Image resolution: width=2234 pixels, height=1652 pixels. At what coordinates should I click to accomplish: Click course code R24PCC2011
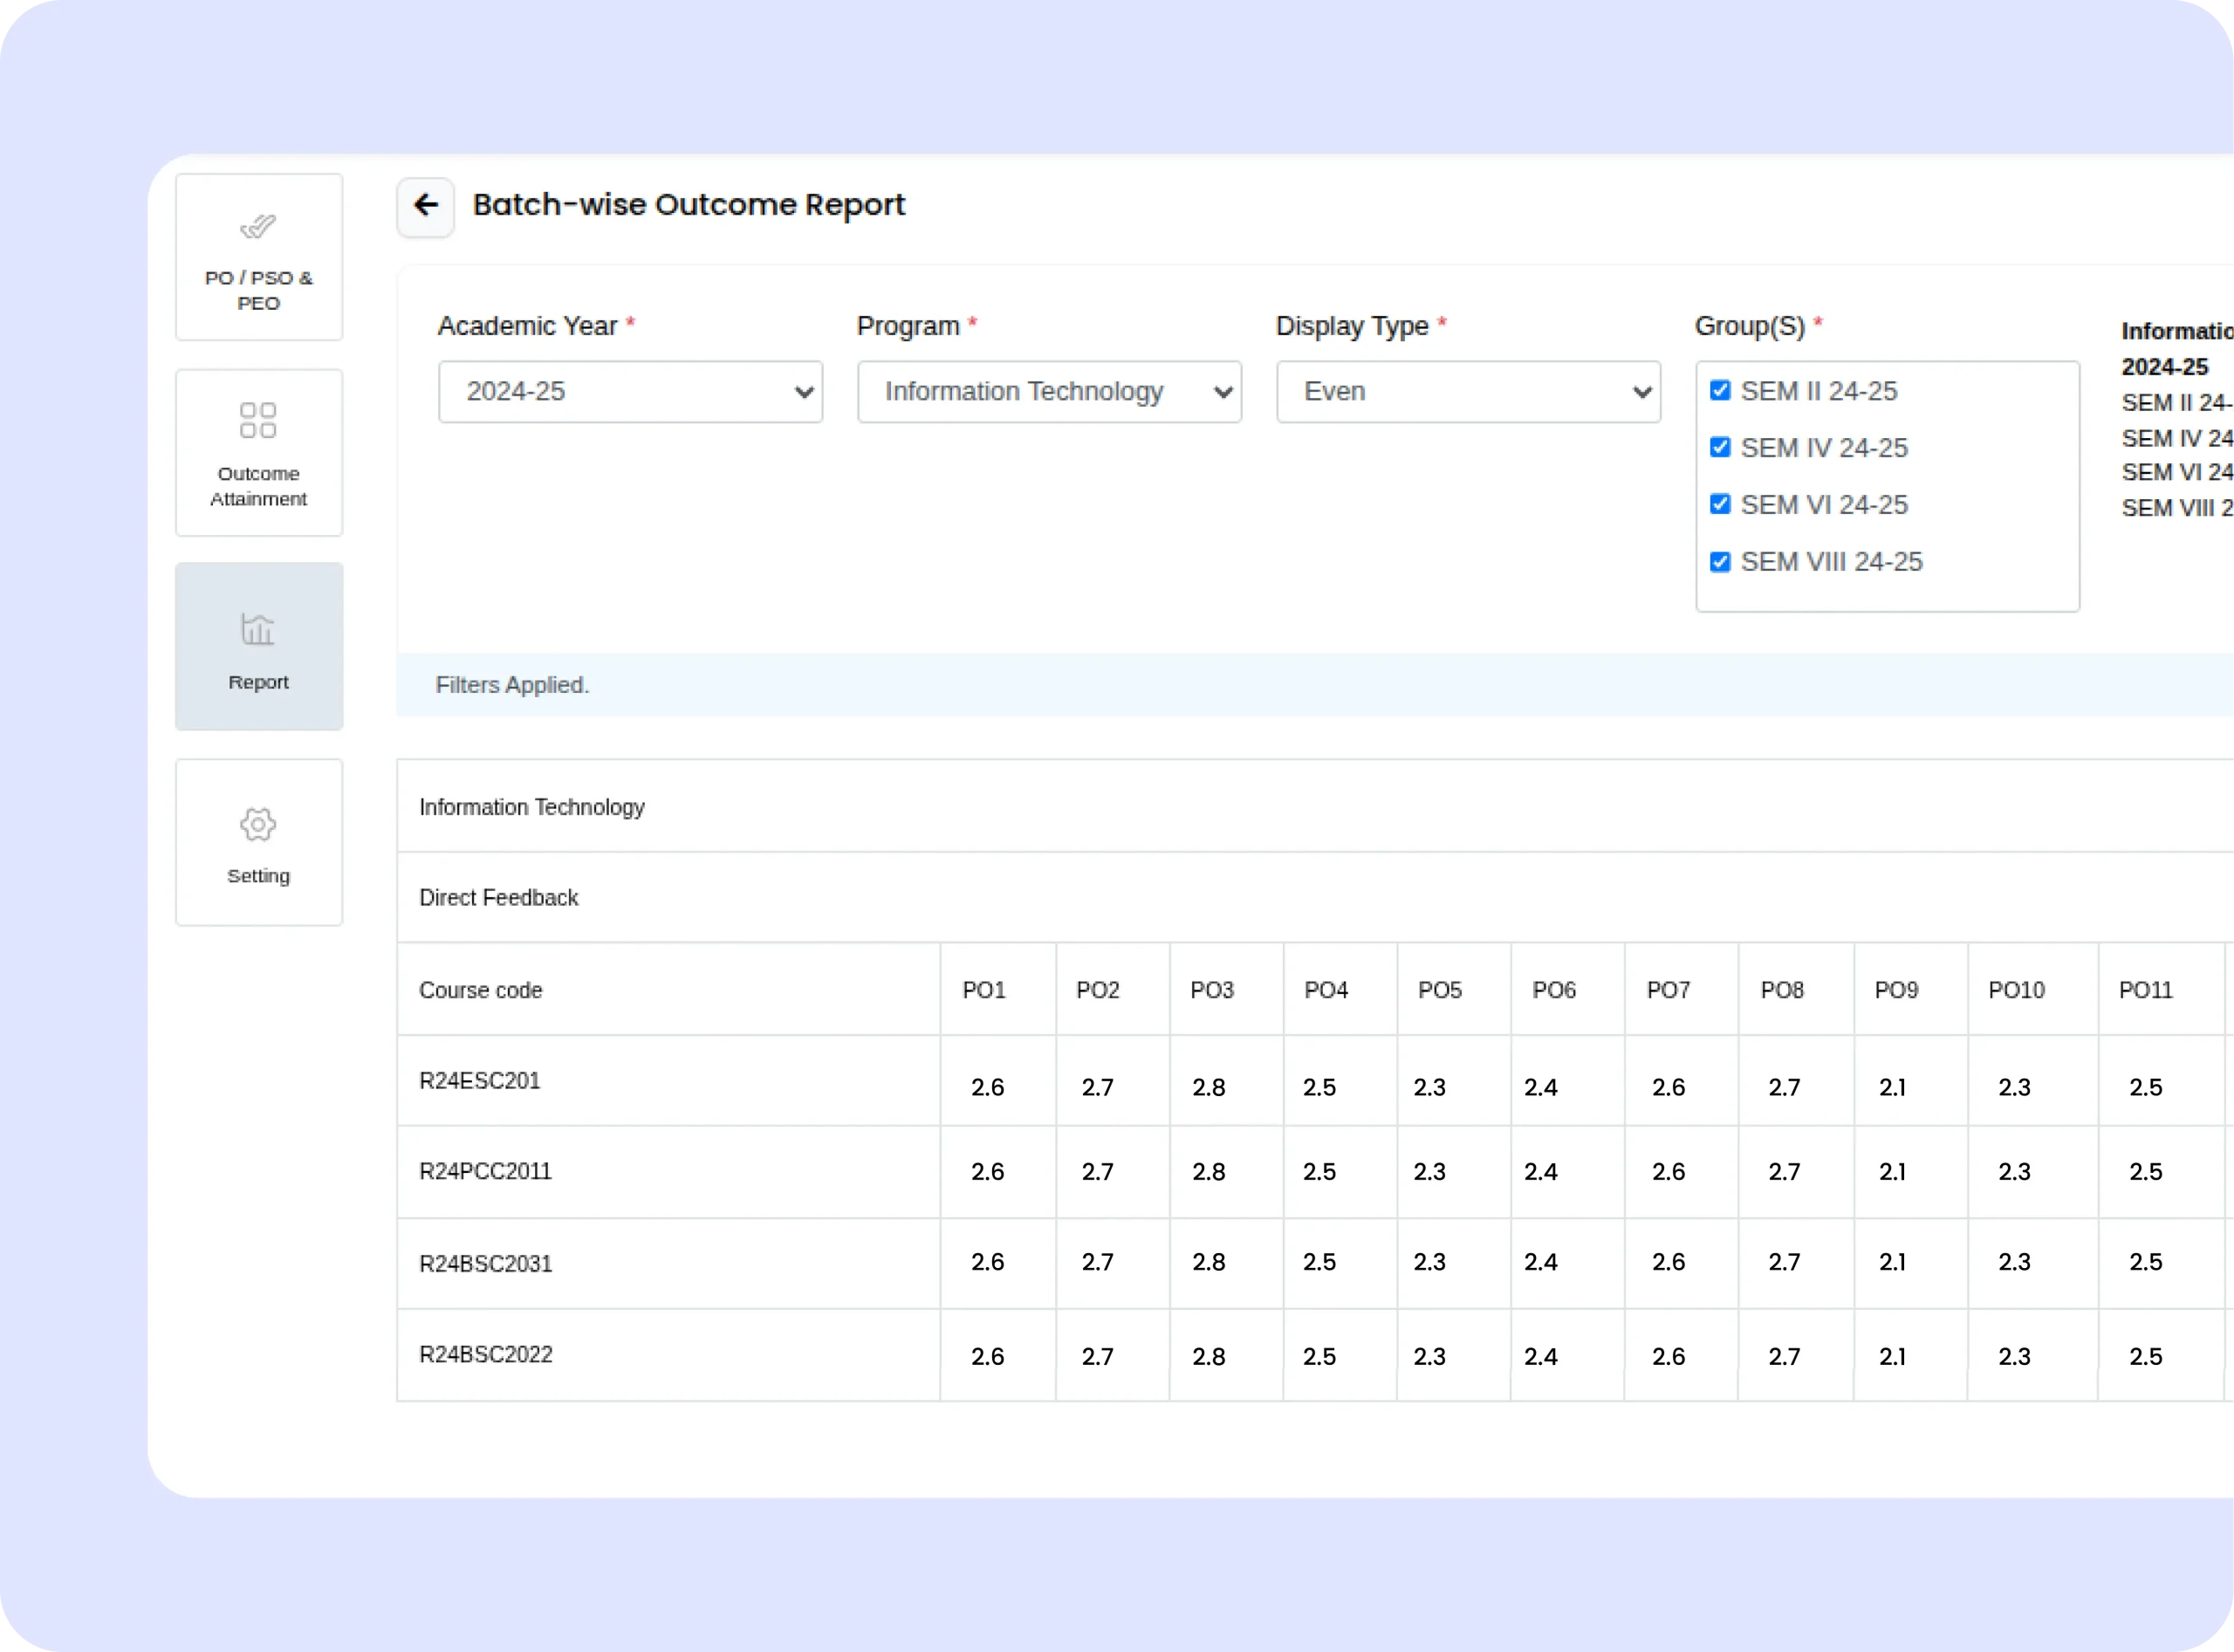[485, 1172]
